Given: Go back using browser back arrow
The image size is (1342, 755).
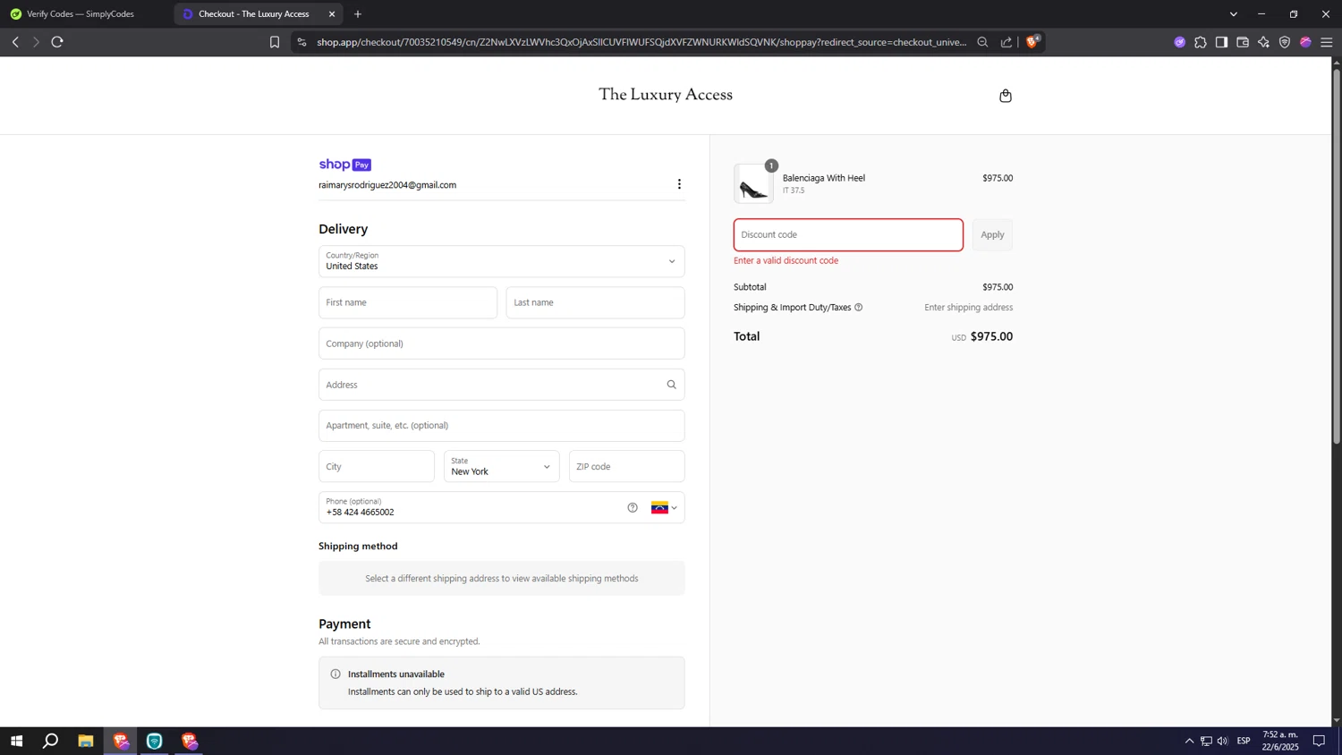Looking at the screenshot, I should (x=15, y=42).
